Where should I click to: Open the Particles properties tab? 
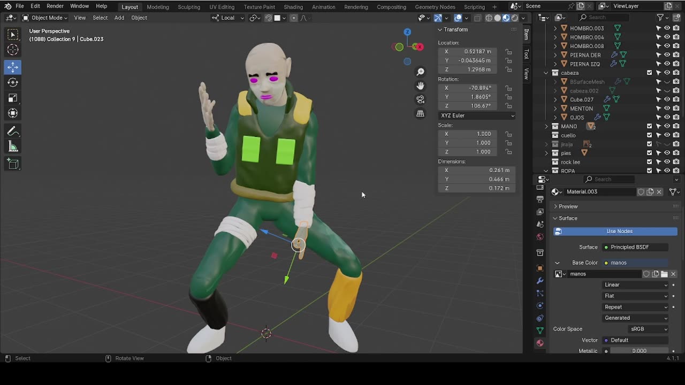540,293
